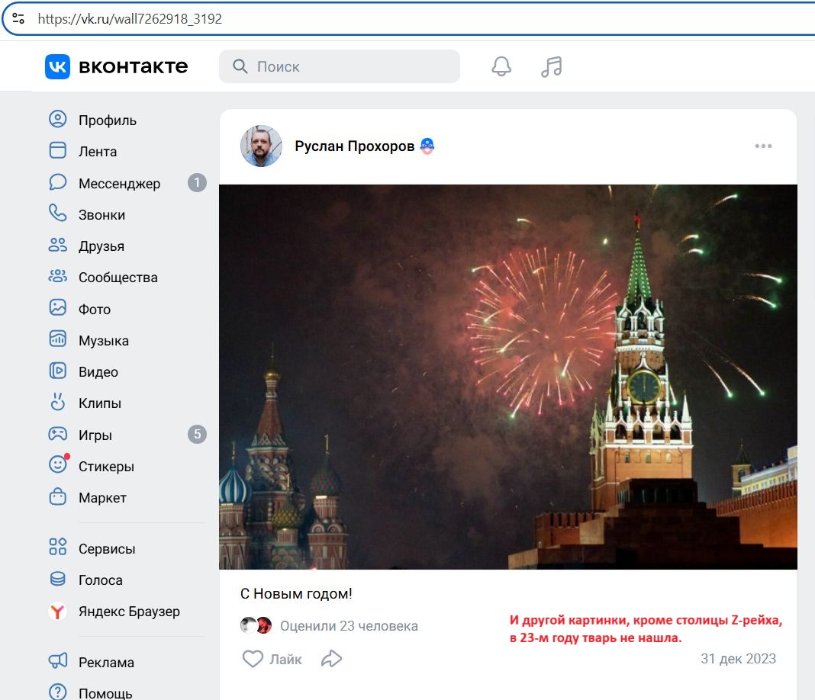Open the Звонки phone icon
The width and height of the screenshot is (815, 700).
pos(58,214)
